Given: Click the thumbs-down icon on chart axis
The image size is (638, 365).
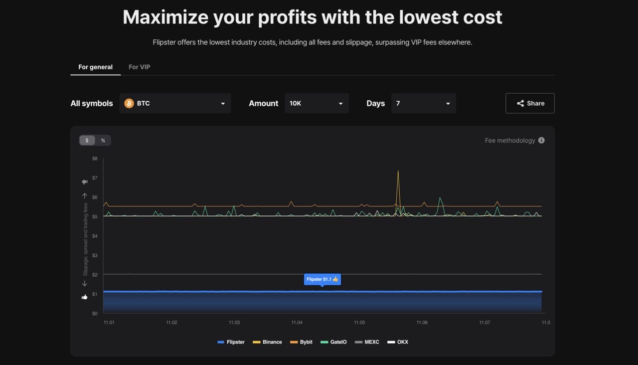Looking at the screenshot, I should click(x=85, y=182).
